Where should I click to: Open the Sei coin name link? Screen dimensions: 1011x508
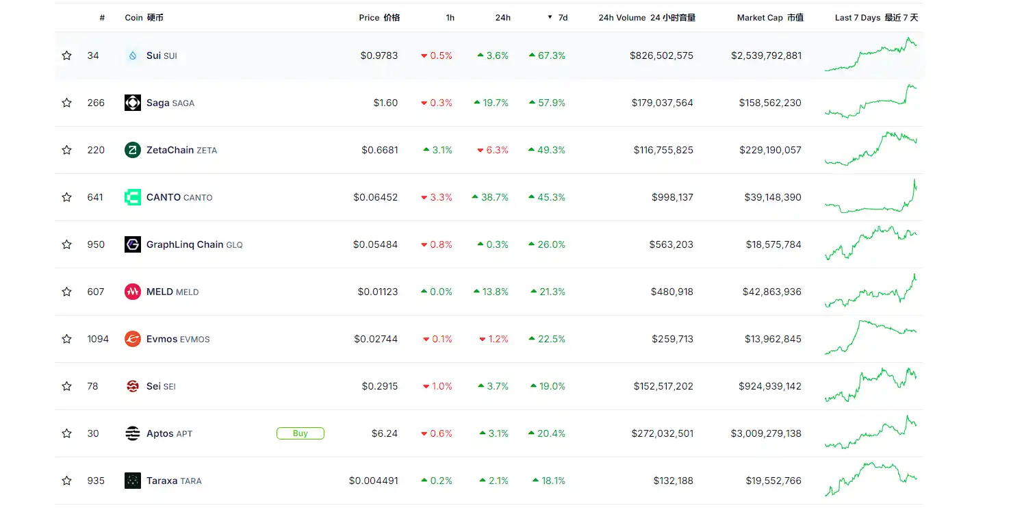(x=153, y=386)
